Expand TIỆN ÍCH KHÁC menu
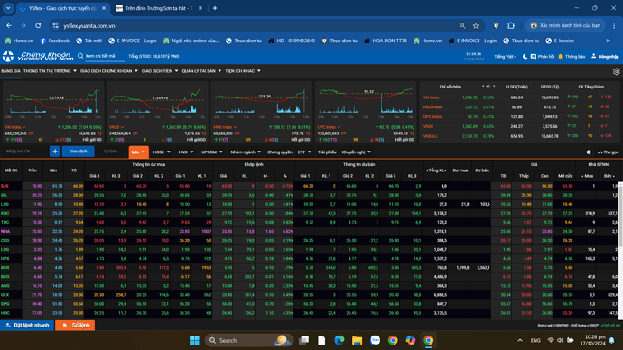 click(x=243, y=71)
